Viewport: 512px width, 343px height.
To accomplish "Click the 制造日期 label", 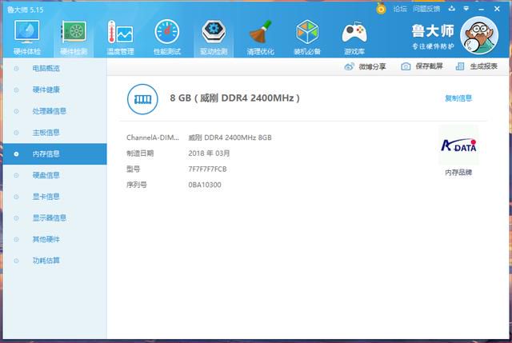I will click(x=140, y=153).
